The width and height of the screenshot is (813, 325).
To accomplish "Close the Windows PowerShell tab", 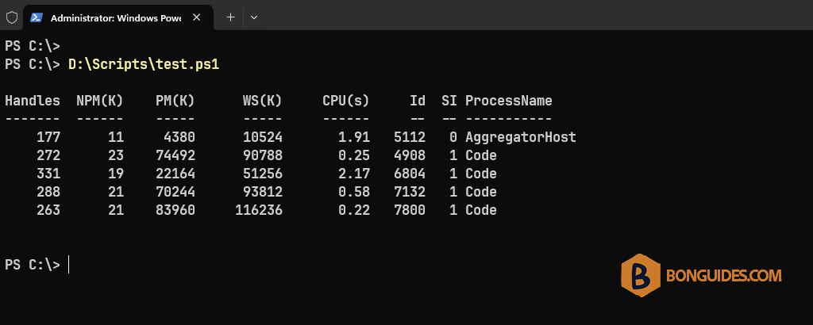I will click(197, 17).
